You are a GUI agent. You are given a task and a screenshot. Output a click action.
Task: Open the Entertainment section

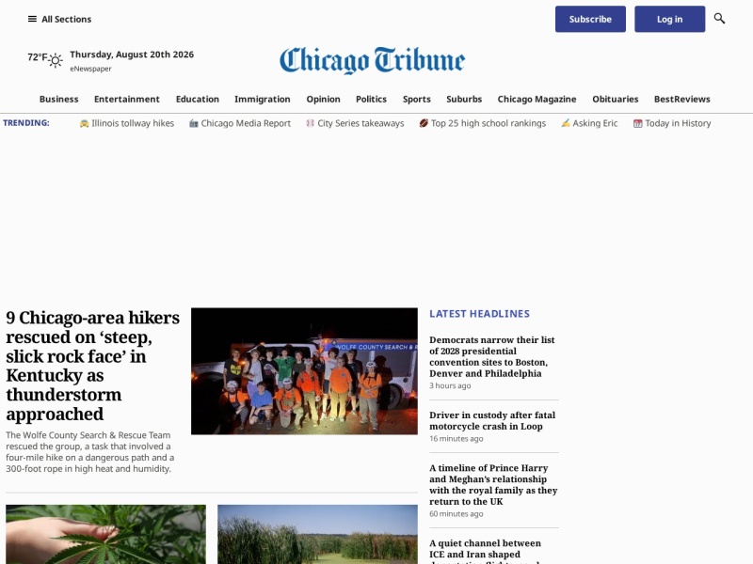tap(127, 100)
